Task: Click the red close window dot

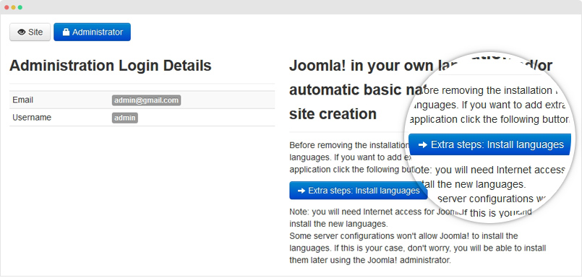Action: point(7,7)
